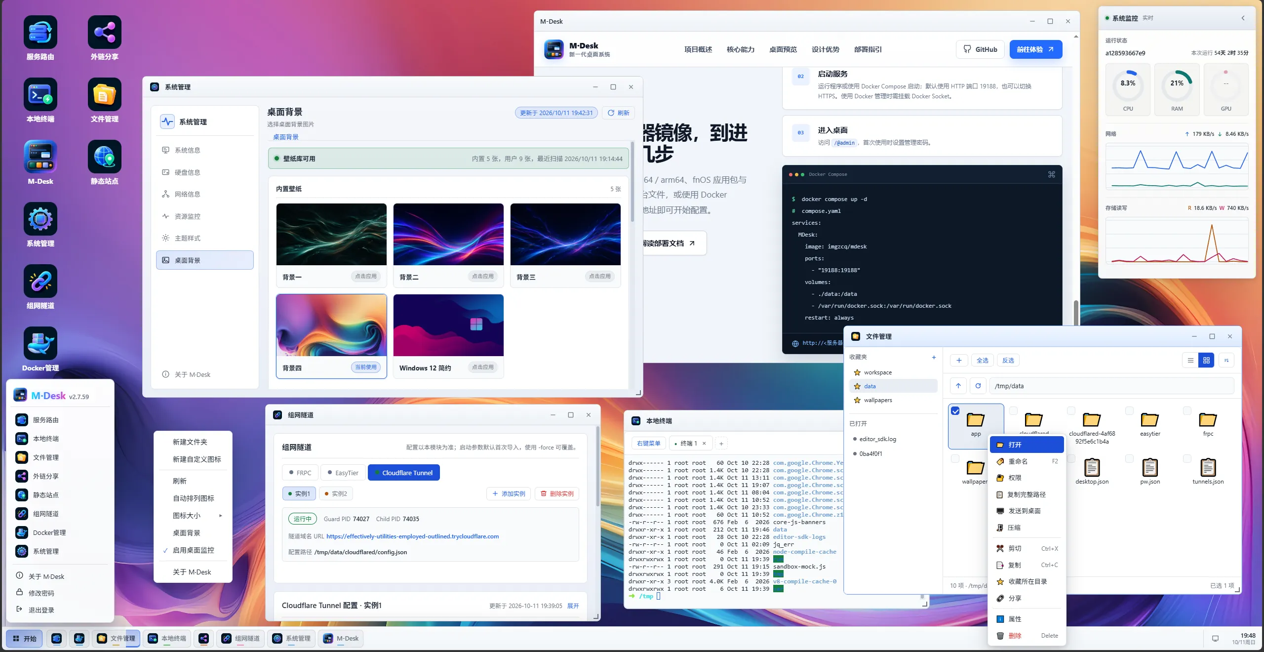Screen dimensions: 1264x652
Task: Open the 右键菜单 dropdown in terminal
Action: coord(648,444)
